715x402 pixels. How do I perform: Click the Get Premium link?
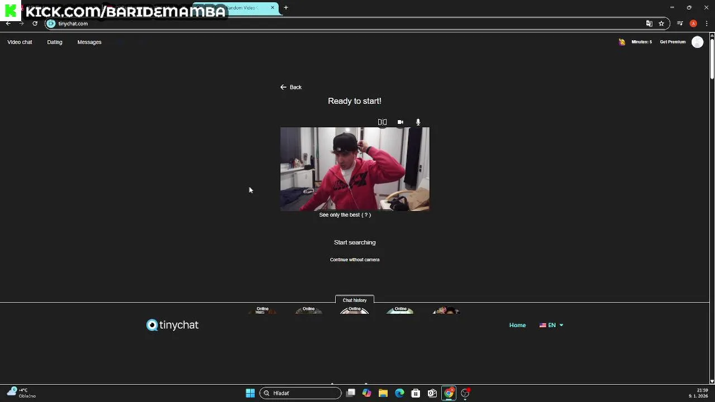(x=673, y=42)
